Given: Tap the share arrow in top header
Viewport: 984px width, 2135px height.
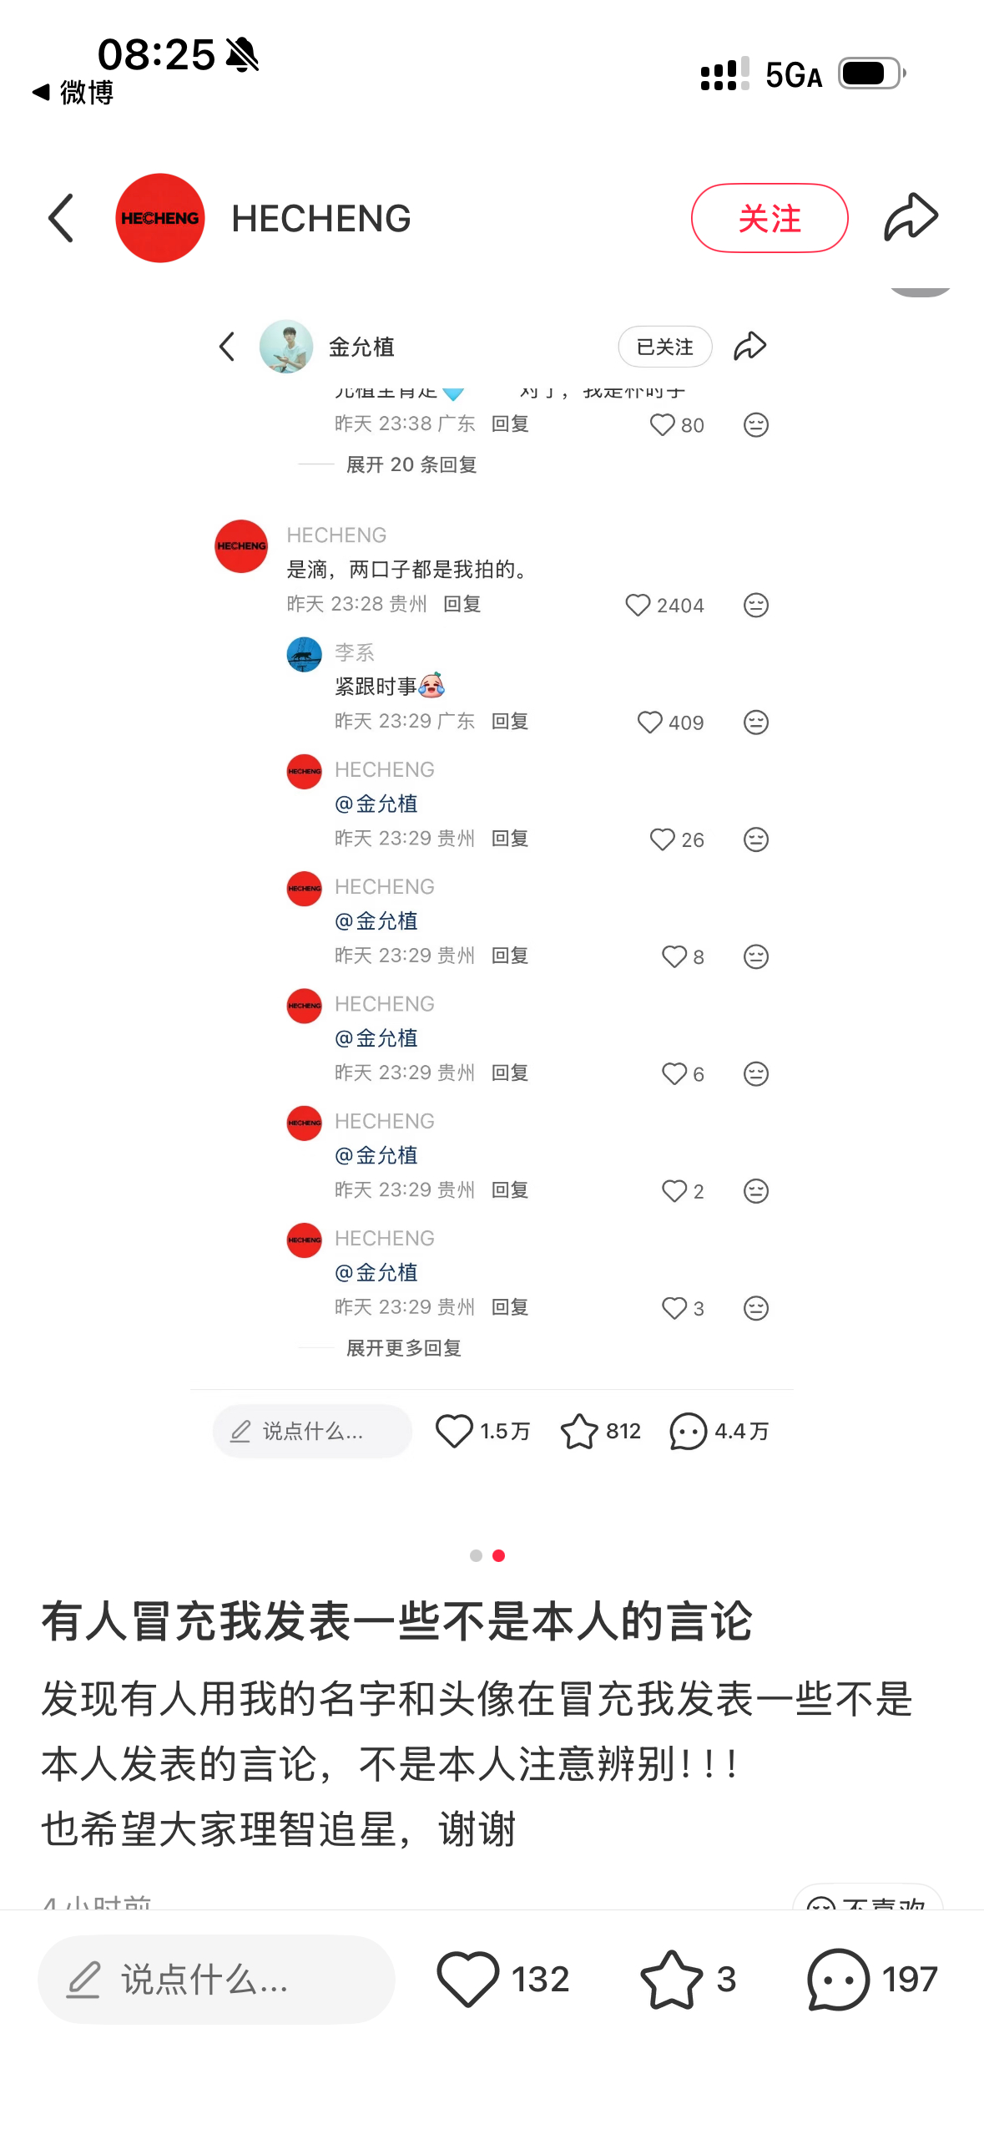Looking at the screenshot, I should click(911, 217).
